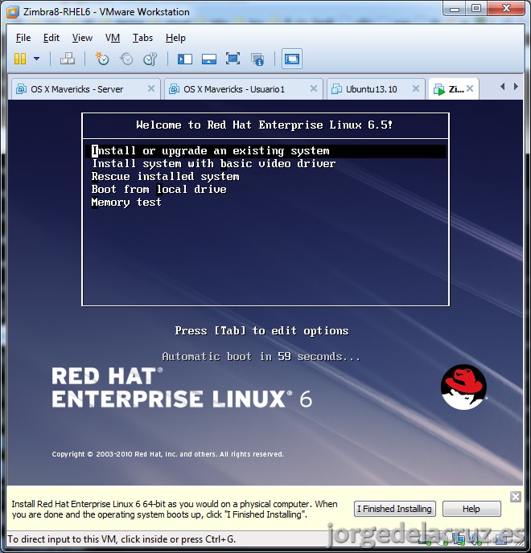Open the Tabs menu
The height and width of the screenshot is (553, 531).
click(142, 38)
